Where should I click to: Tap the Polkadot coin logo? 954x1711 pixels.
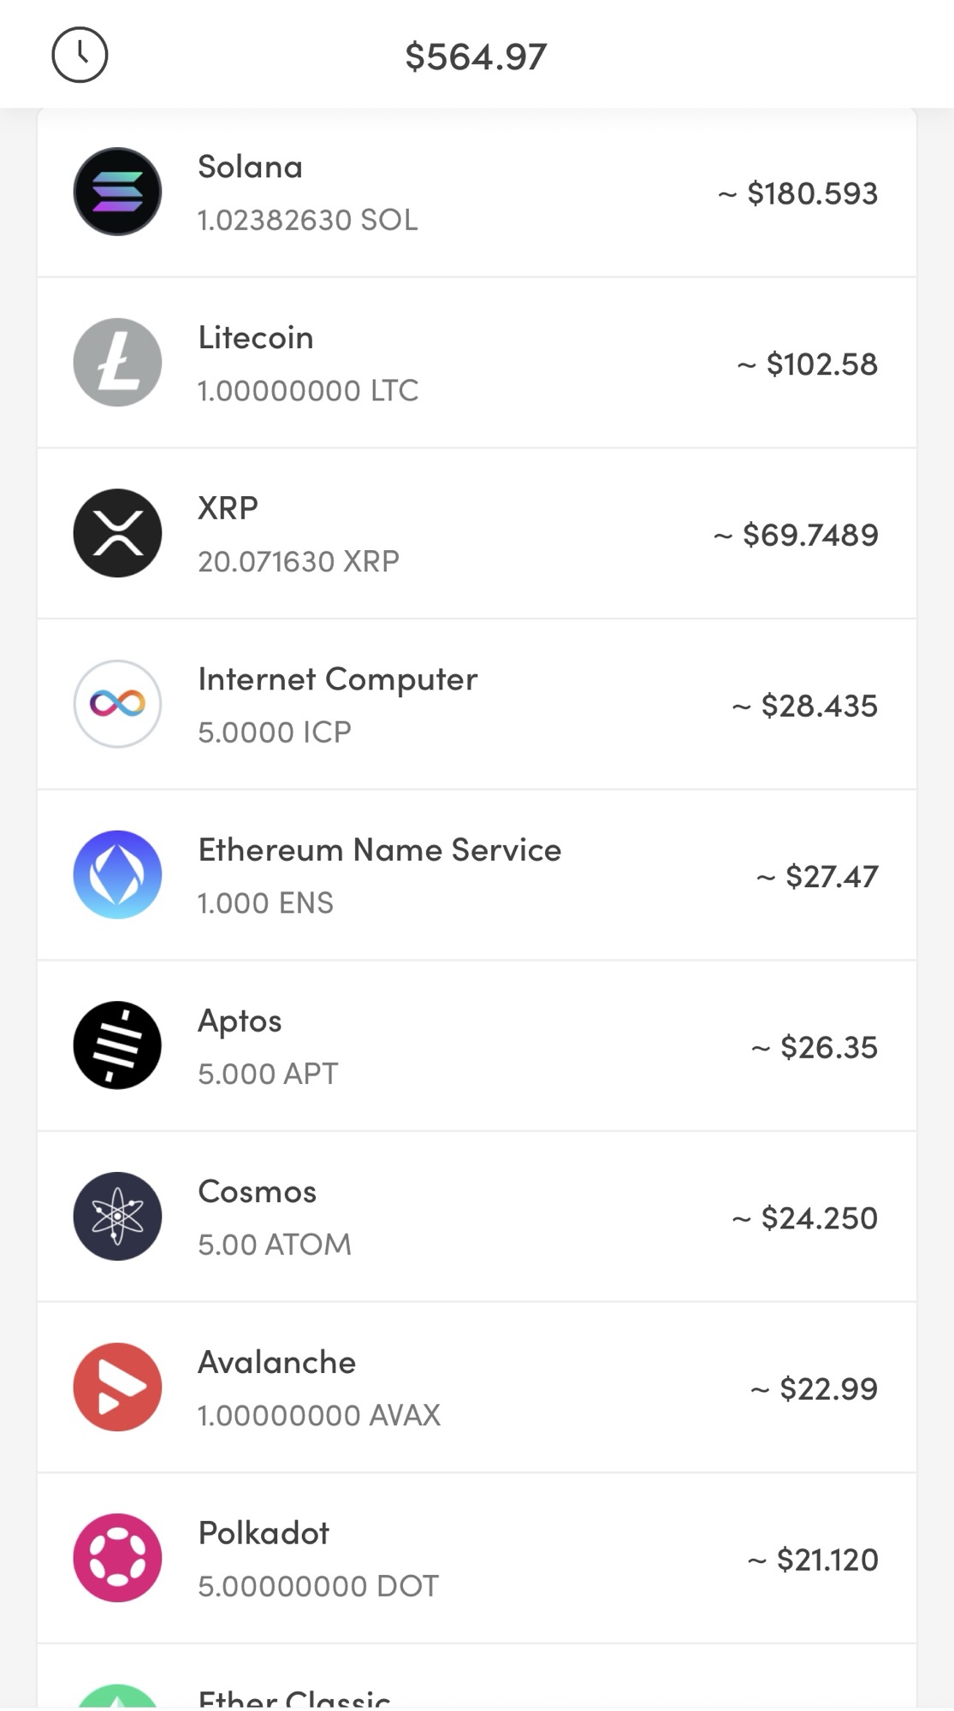117,1558
